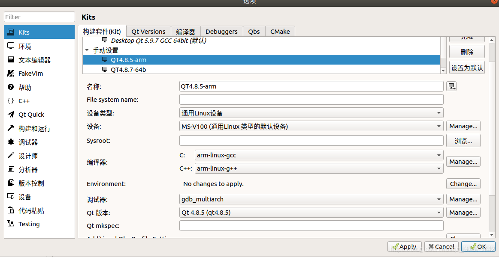Switch to the 构建套件(Kit) tab
Screen dimensions: 499x257
coord(102,31)
